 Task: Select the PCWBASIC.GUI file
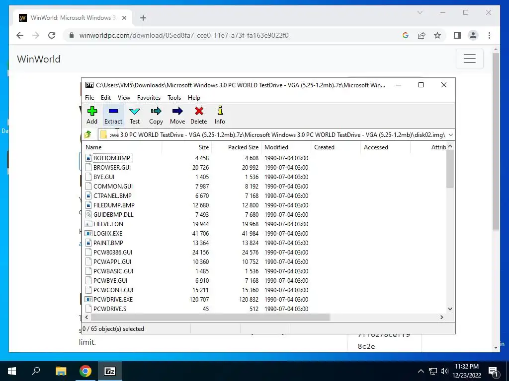click(113, 271)
